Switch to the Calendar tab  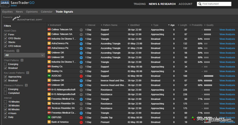pyautogui.click(x=47, y=12)
